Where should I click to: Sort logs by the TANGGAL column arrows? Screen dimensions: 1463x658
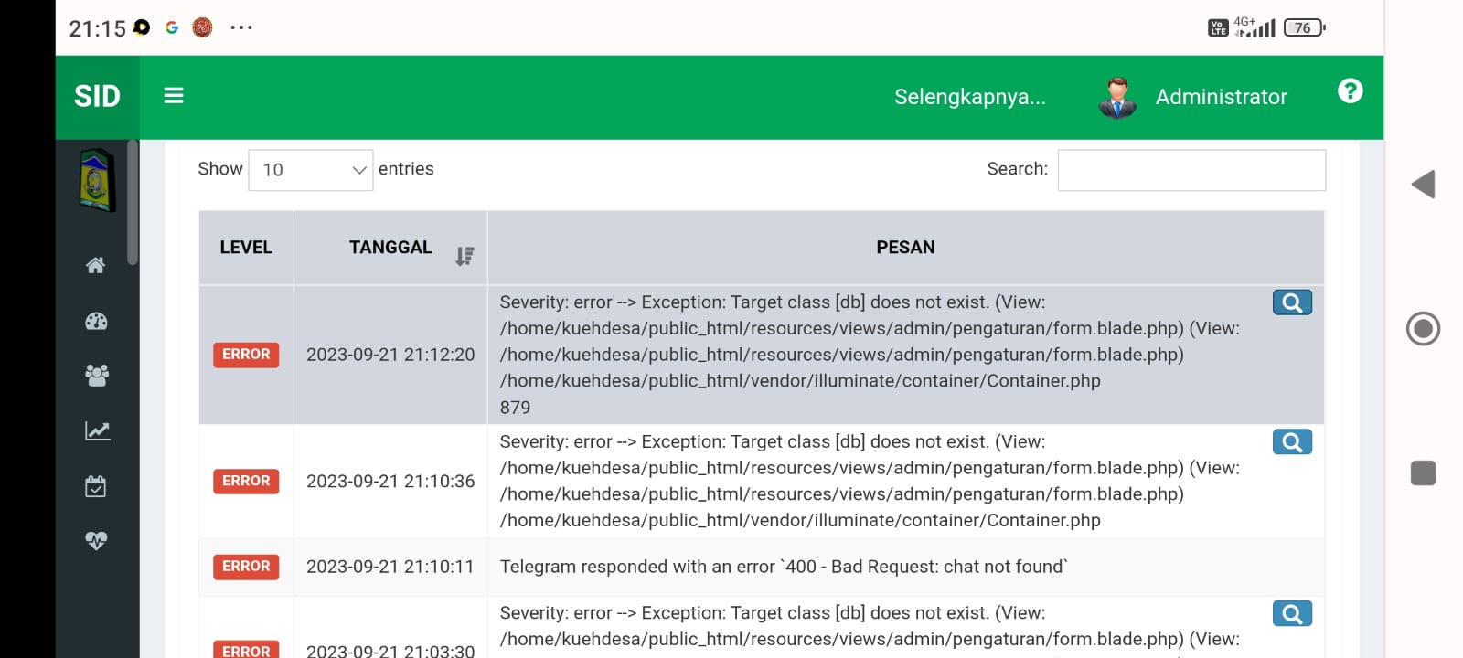(x=465, y=256)
